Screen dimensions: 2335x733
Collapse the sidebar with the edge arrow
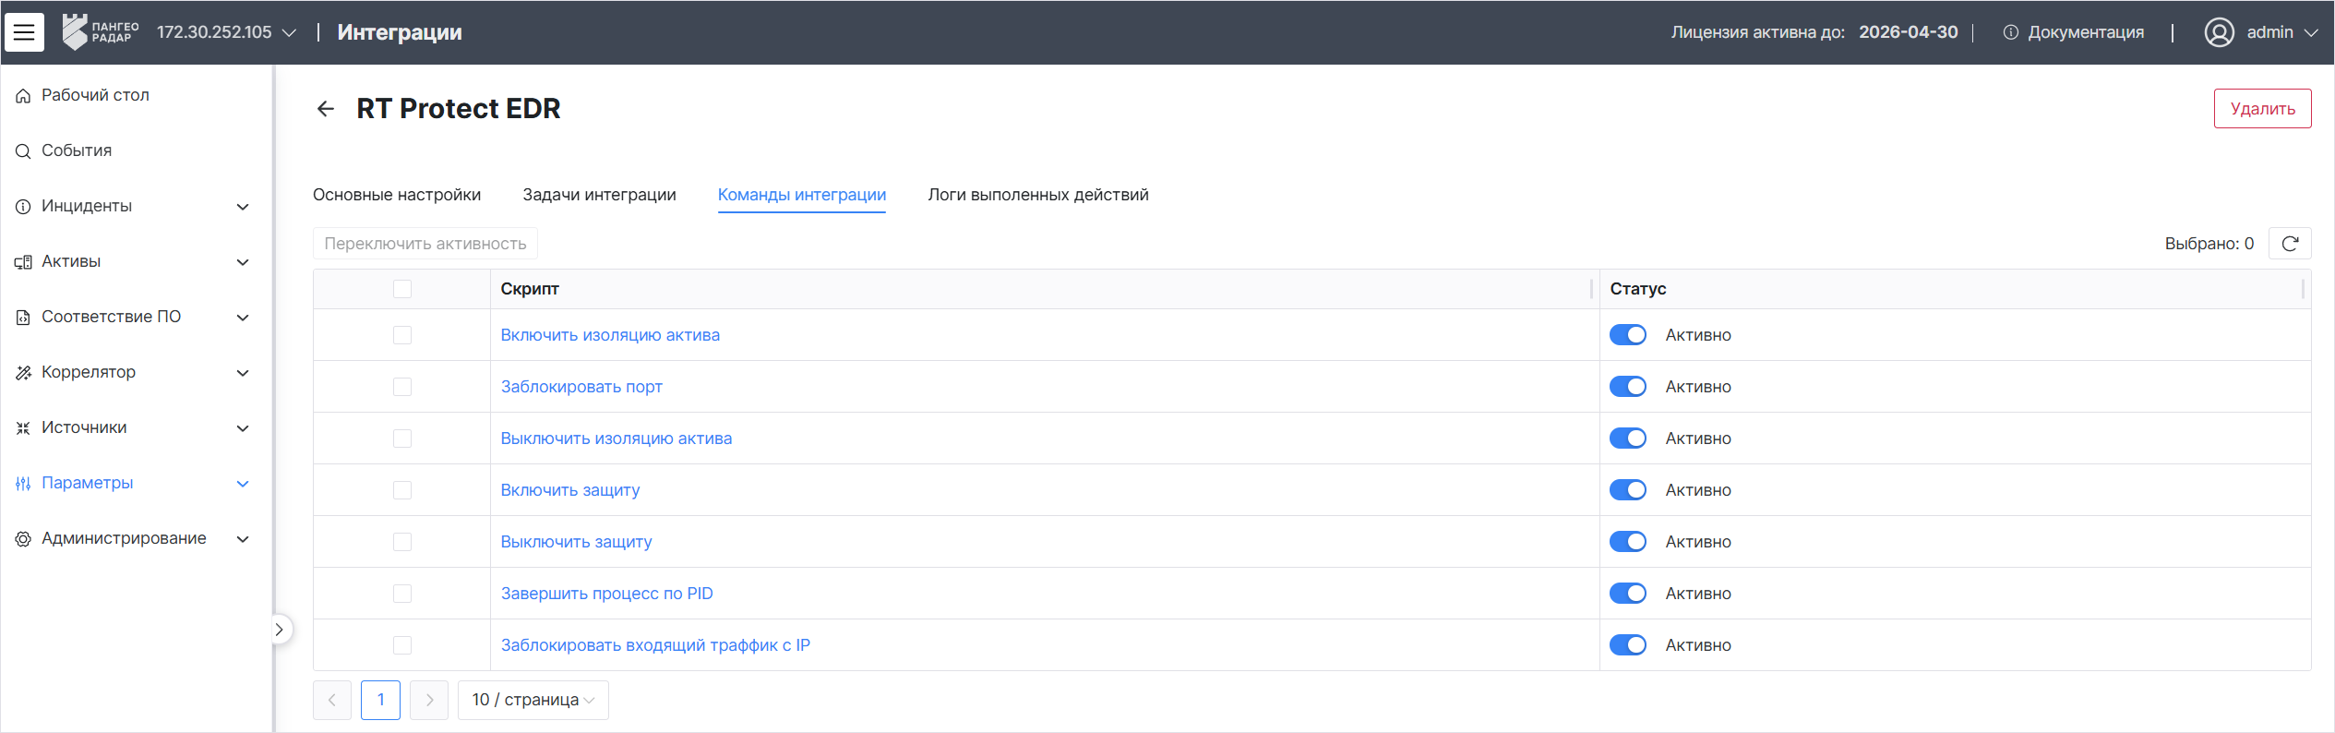(280, 630)
